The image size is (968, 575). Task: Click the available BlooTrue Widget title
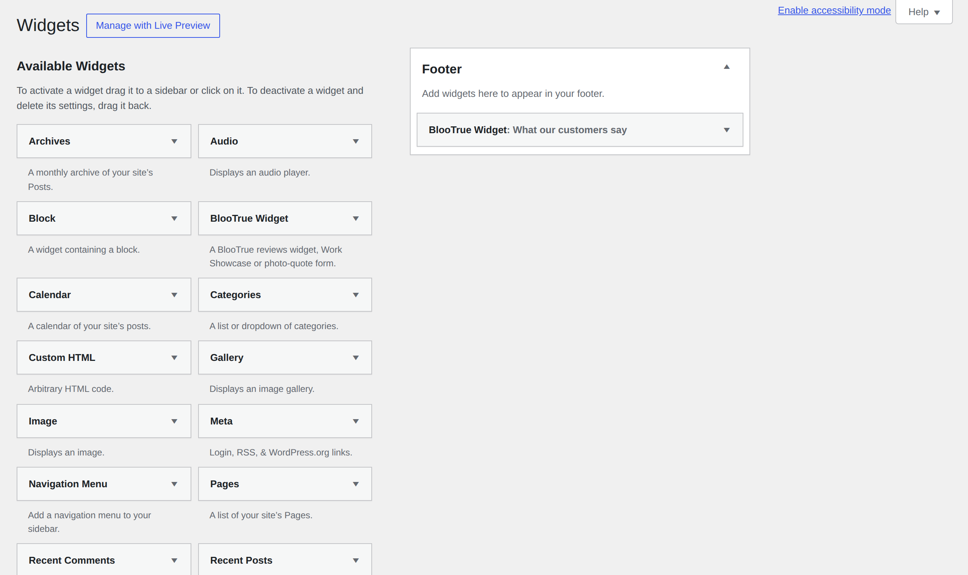(249, 219)
